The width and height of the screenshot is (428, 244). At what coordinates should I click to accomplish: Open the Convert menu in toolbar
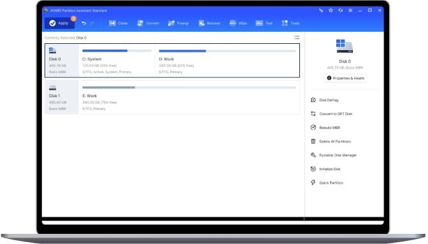[x=148, y=23]
